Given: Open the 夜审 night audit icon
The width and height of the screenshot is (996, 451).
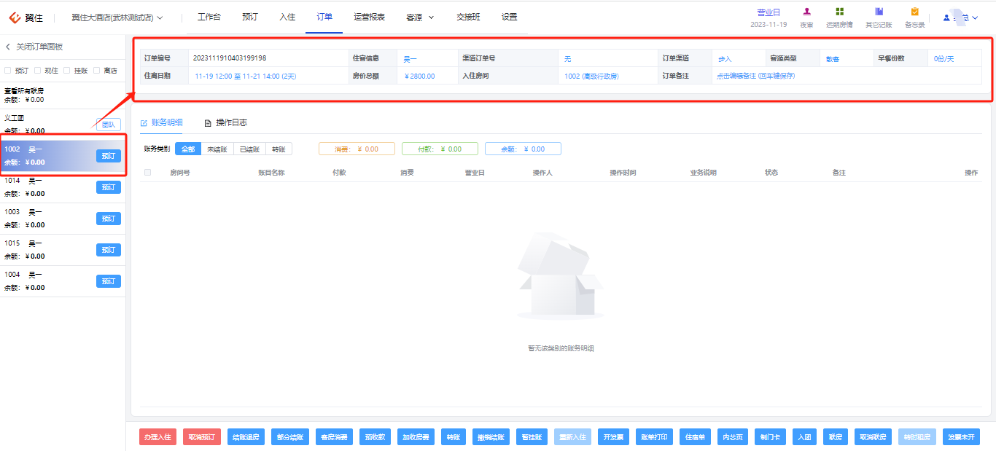Looking at the screenshot, I should 806,12.
